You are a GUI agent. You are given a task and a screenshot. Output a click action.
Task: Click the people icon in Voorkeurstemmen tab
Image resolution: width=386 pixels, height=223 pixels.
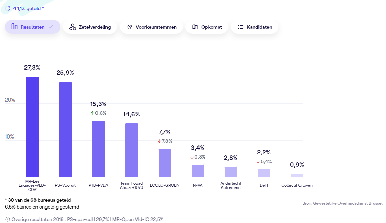tap(130, 27)
